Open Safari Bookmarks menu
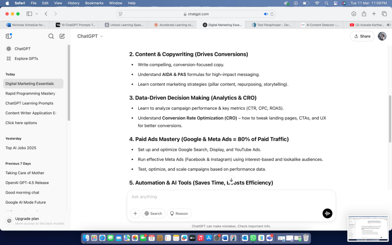This screenshot has height=245, width=392. tap(94, 3)
